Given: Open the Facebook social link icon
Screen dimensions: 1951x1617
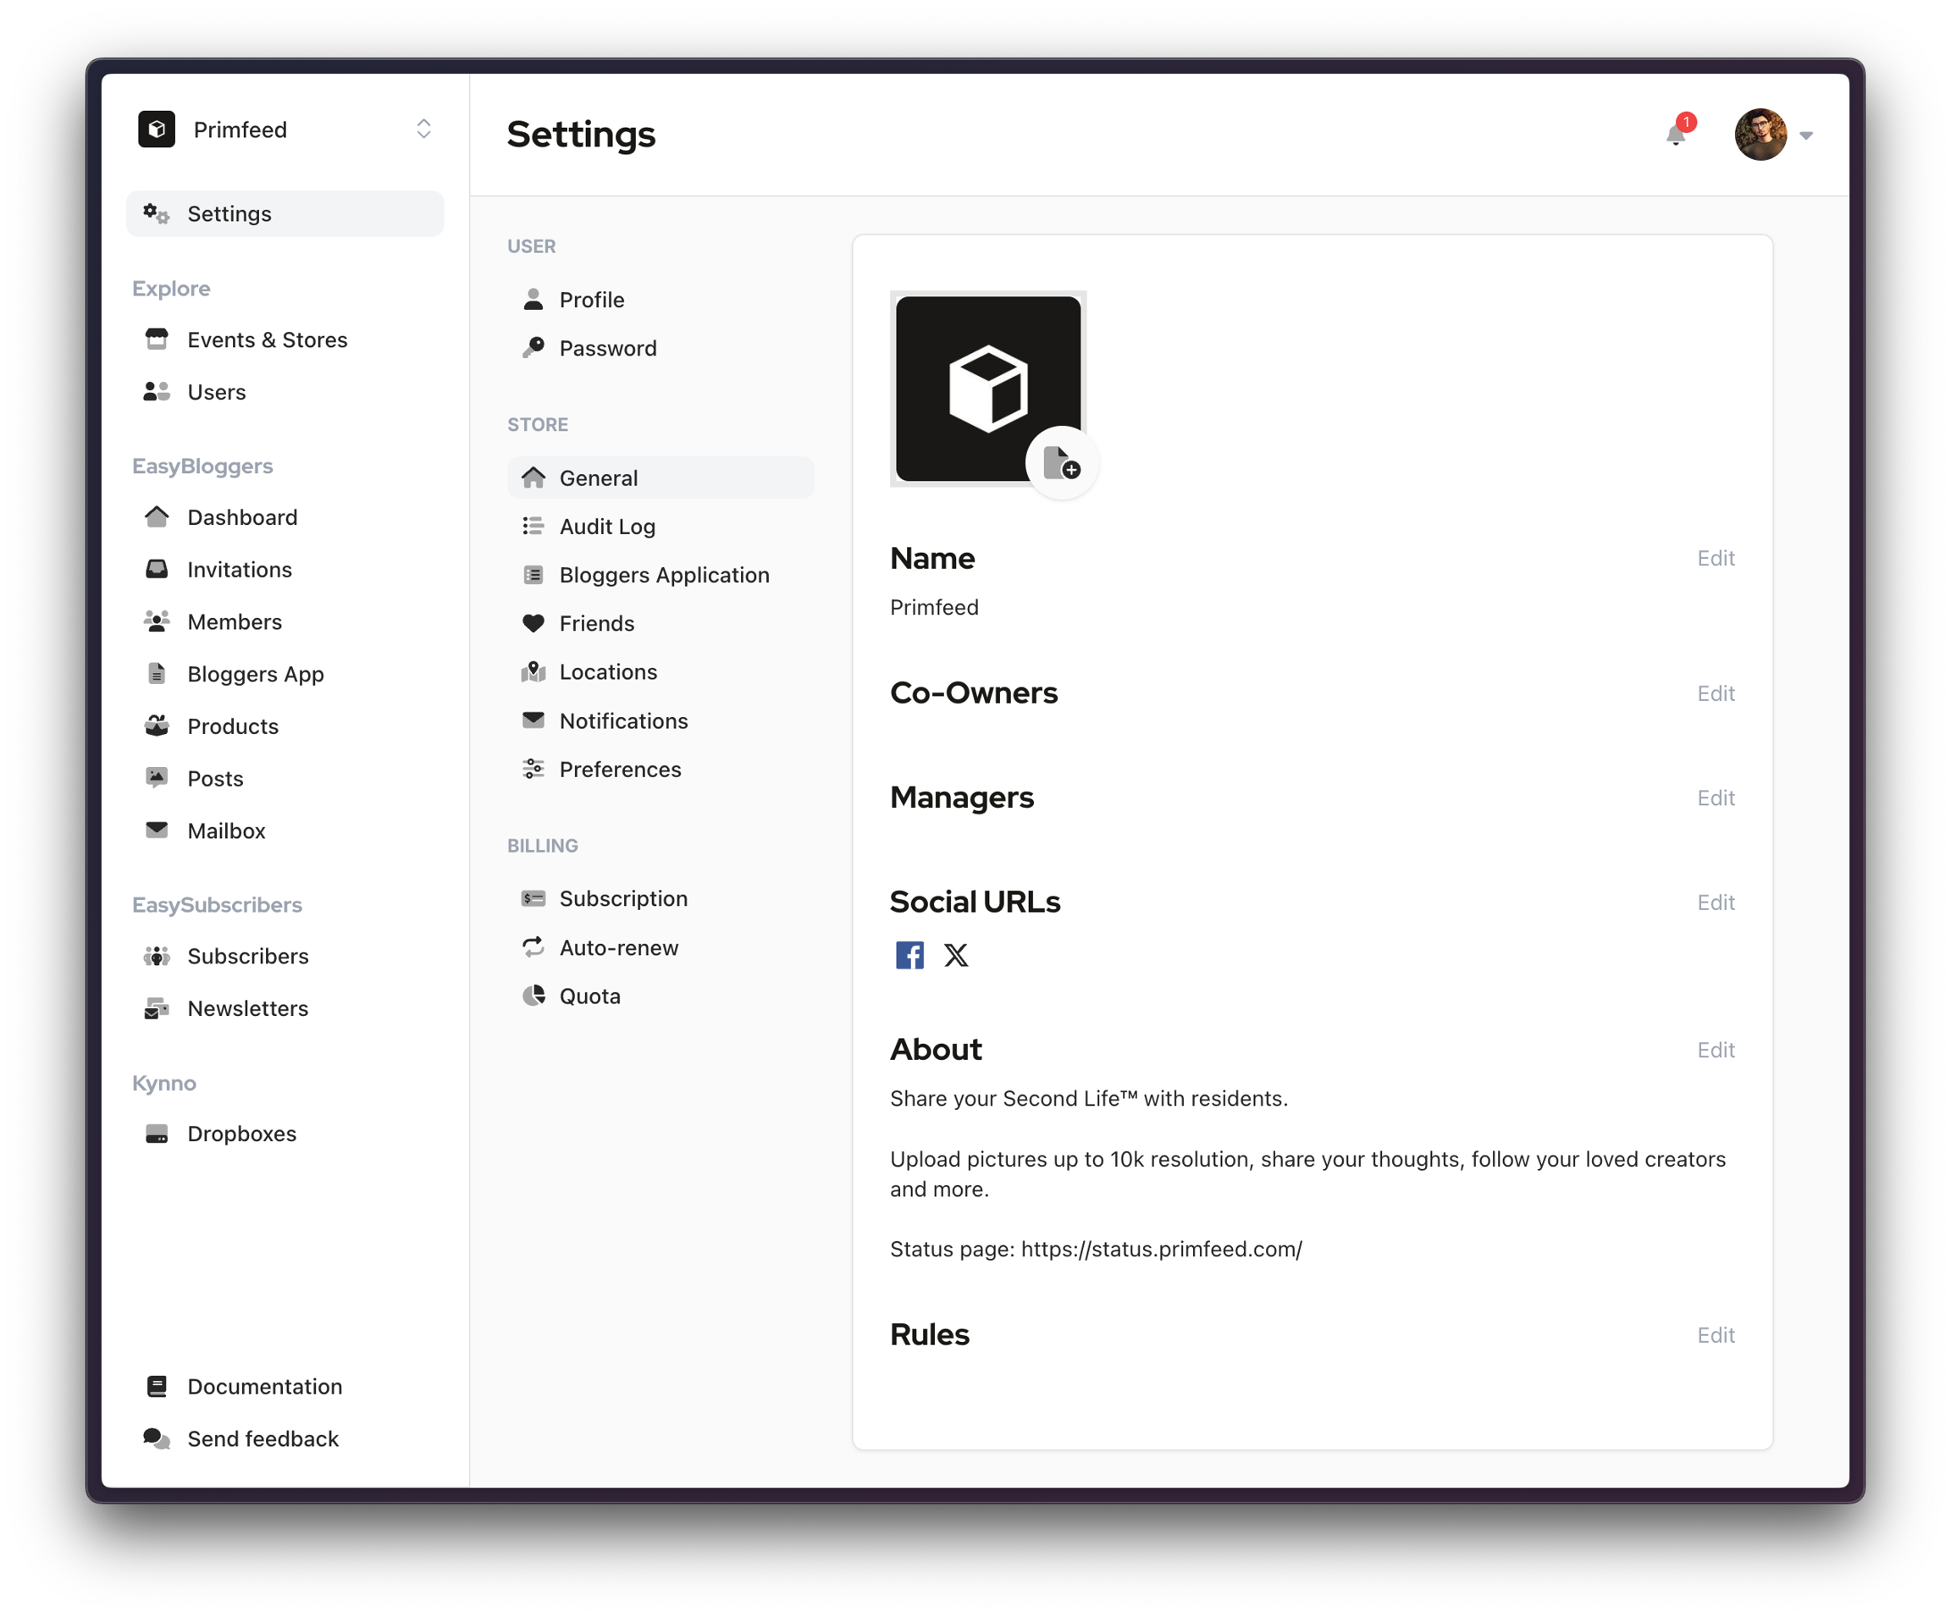Looking at the screenshot, I should (909, 955).
